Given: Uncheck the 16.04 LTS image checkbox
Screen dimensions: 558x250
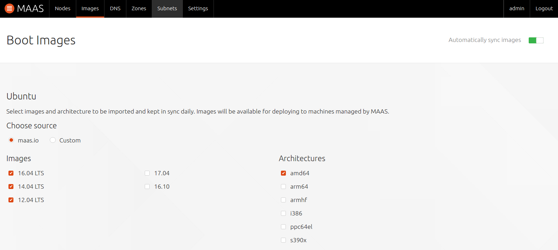Looking at the screenshot, I should coord(11,173).
